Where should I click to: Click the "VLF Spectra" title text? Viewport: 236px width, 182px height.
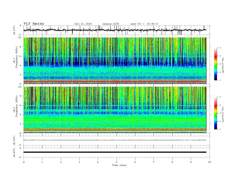(34, 23)
